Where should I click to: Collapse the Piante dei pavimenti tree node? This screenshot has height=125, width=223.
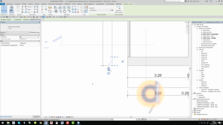click(197, 28)
